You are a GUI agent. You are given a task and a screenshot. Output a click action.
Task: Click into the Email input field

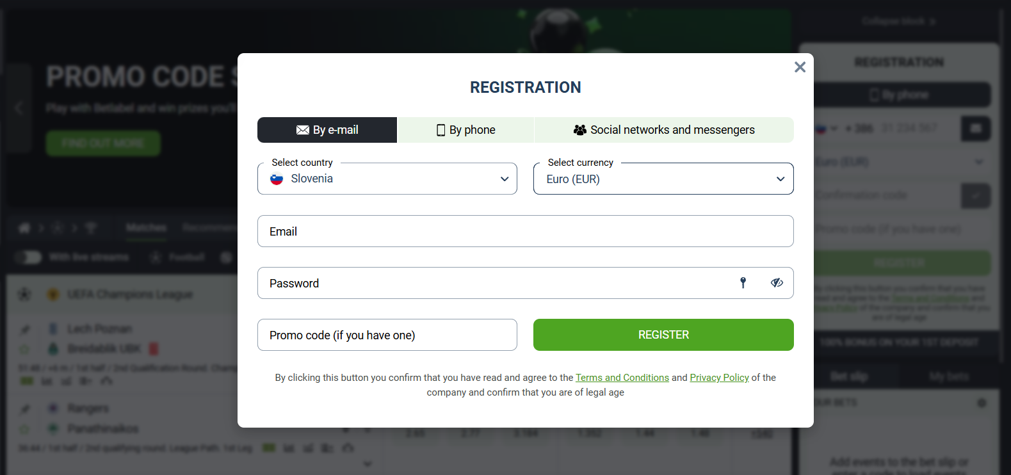click(526, 231)
